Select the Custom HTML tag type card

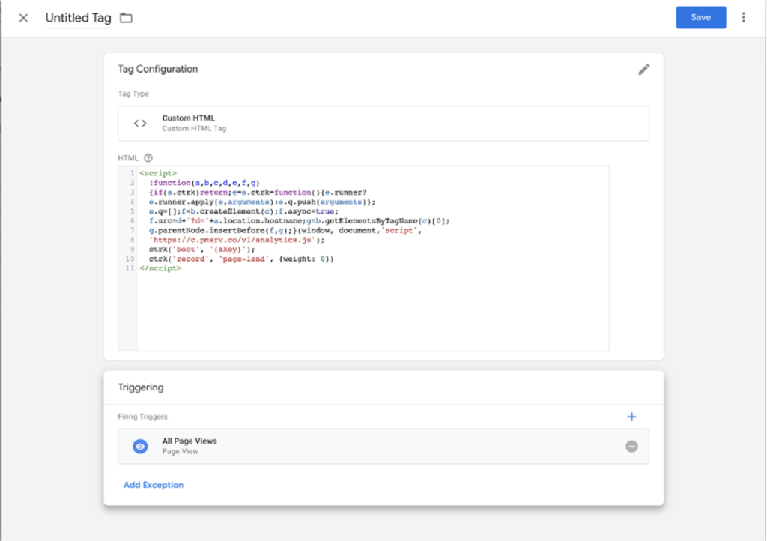point(383,124)
